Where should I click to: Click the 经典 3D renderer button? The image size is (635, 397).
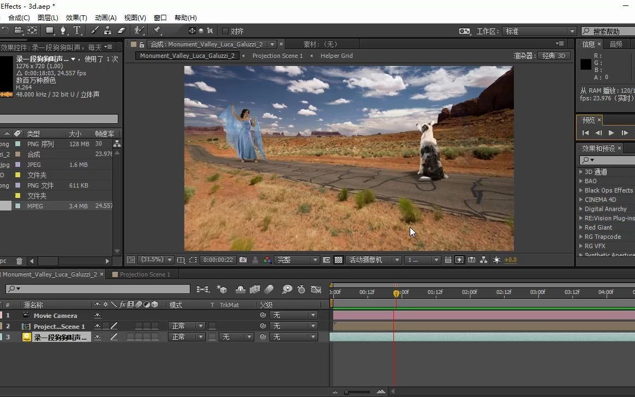pyautogui.click(x=554, y=56)
